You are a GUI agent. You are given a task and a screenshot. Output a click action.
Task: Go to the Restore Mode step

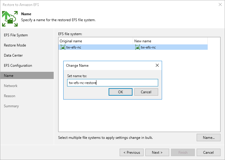click(x=15, y=45)
